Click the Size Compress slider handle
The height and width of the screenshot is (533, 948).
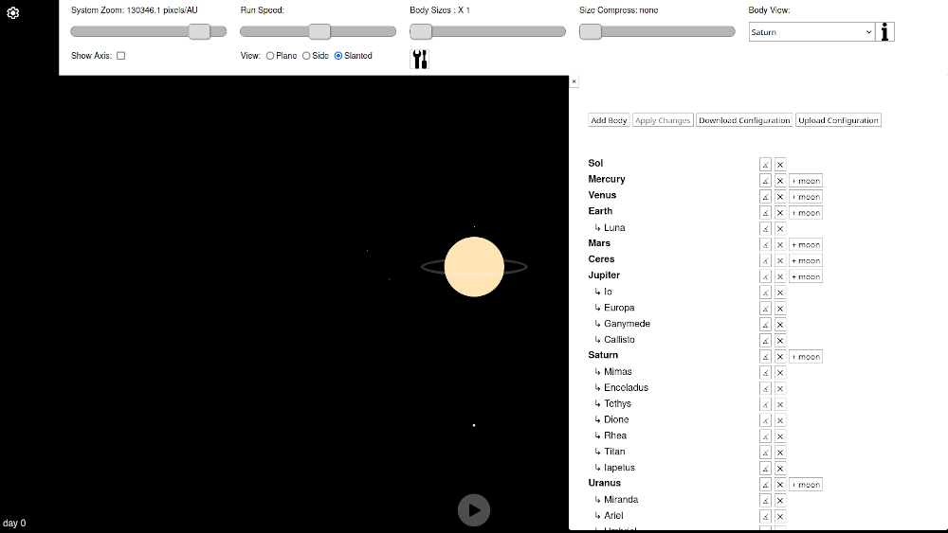click(591, 31)
